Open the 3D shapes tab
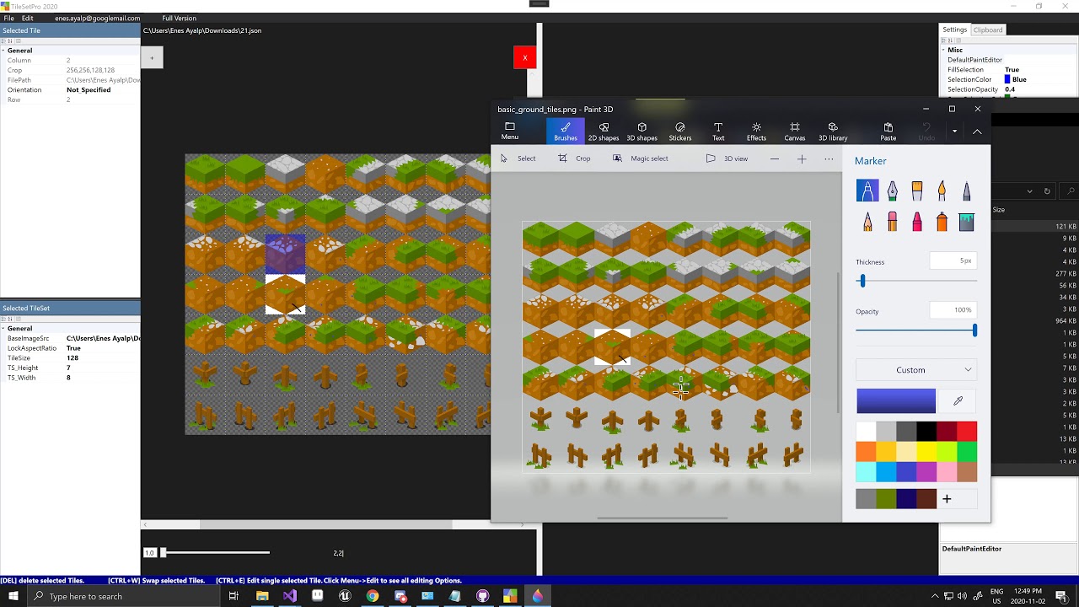 (641, 131)
